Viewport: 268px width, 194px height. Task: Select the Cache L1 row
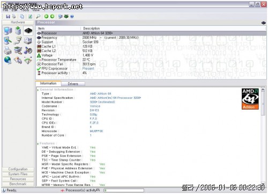click(151, 46)
